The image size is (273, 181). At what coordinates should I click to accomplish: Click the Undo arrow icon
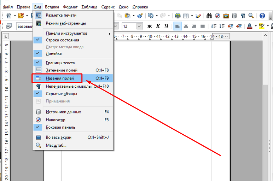click(x=151, y=16)
